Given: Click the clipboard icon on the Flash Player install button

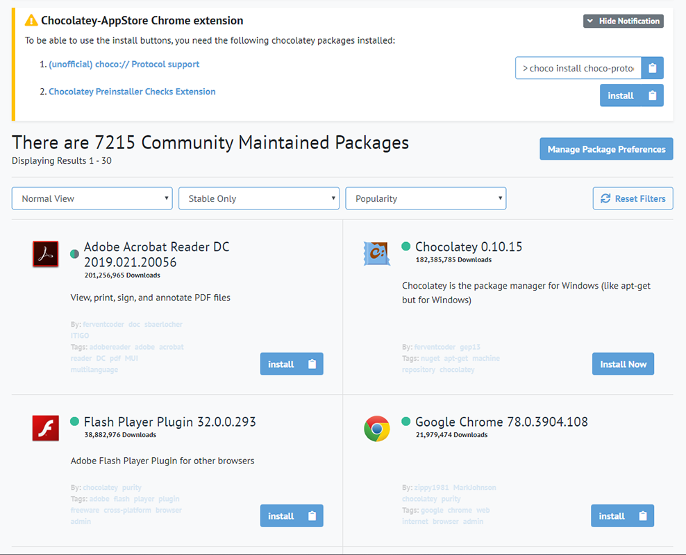Looking at the screenshot, I should (x=311, y=515).
